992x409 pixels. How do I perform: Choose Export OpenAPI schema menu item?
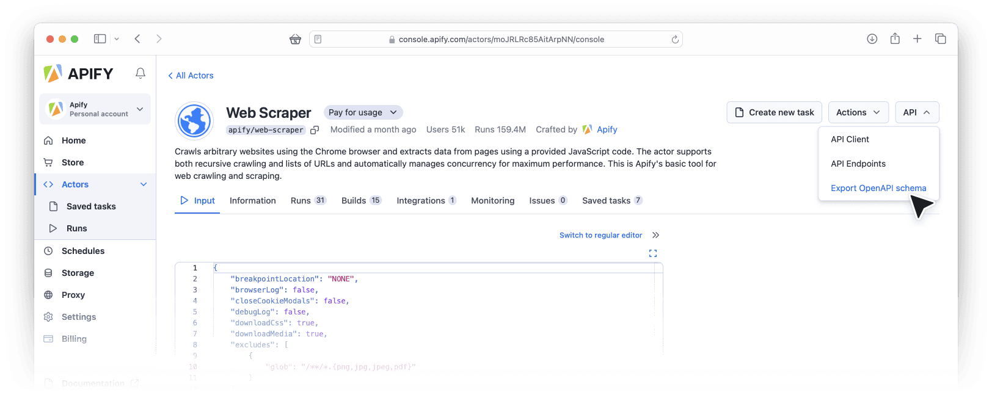click(x=878, y=188)
